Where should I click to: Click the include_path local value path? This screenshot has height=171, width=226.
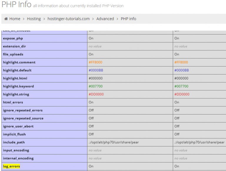114,142
